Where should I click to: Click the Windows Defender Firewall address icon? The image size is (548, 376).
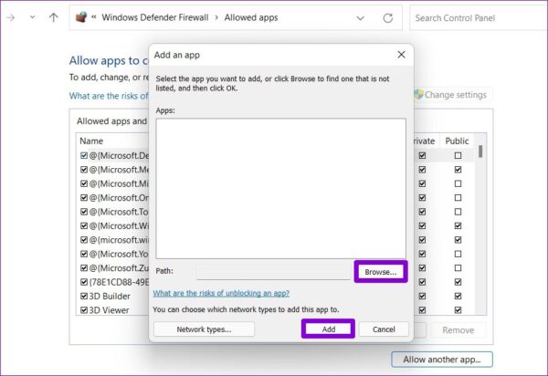(x=81, y=16)
